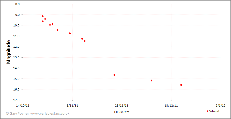This screenshot has height=119, width=231.
Task: Click the 16.0 y-axis tick label
Action: click(17, 89)
